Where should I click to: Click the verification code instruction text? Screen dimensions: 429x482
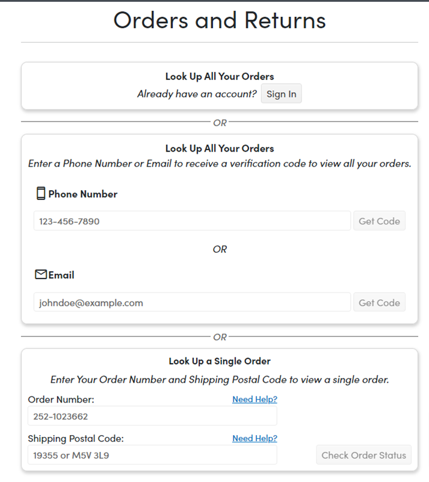220,164
